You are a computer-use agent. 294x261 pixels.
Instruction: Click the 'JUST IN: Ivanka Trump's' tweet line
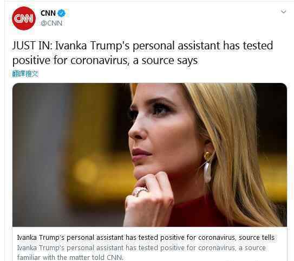pos(142,46)
